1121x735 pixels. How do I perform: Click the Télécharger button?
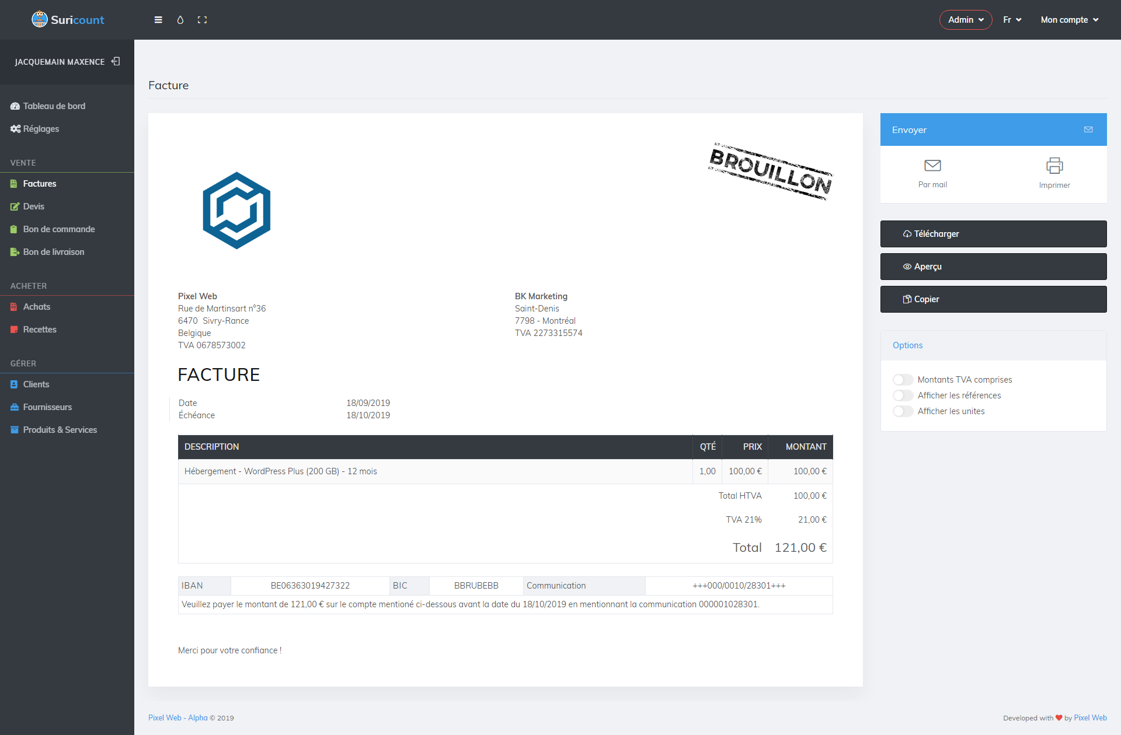(x=993, y=234)
